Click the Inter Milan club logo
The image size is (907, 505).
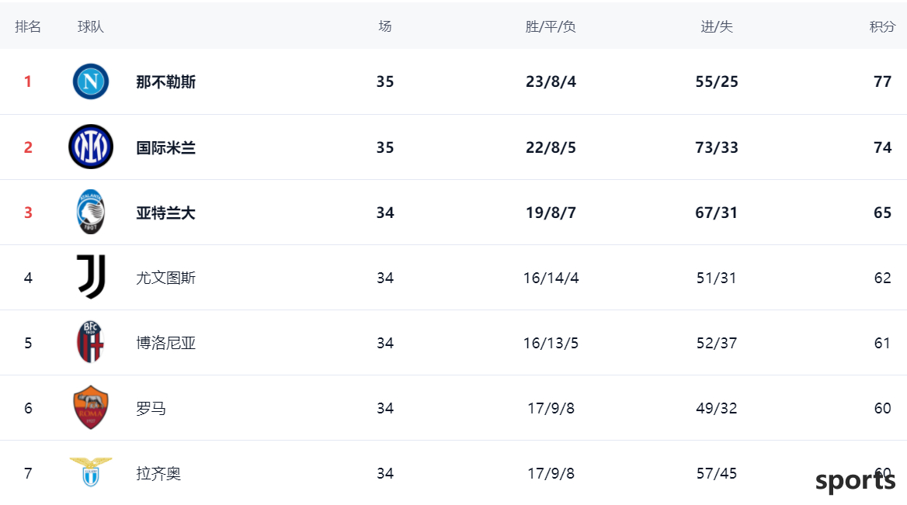click(91, 147)
